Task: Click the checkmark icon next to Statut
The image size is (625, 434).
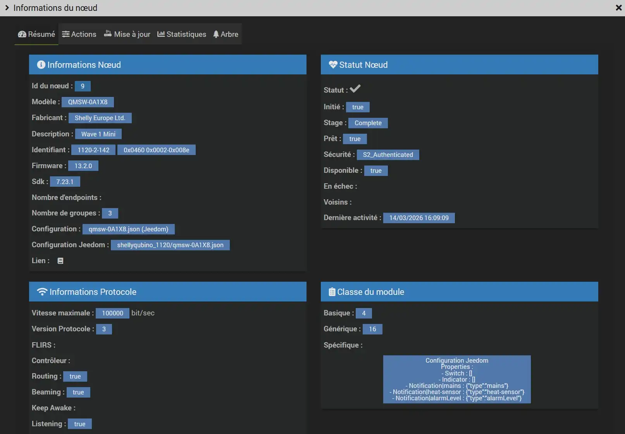Action: click(x=355, y=89)
